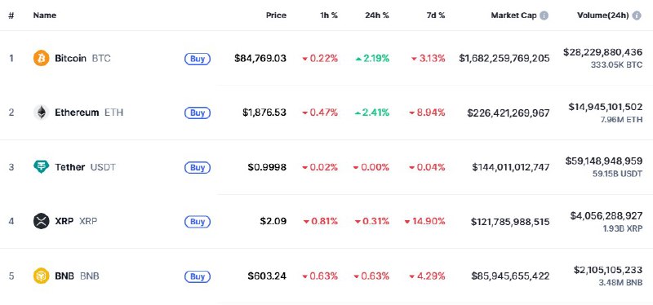Screen dimensions: 653x305
Task: Hit the Buy button for BNB
Action: (198, 276)
